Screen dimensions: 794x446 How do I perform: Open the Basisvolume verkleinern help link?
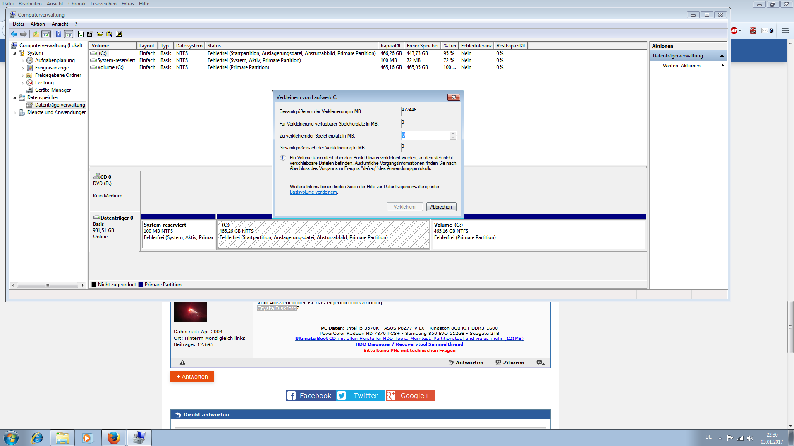point(313,192)
